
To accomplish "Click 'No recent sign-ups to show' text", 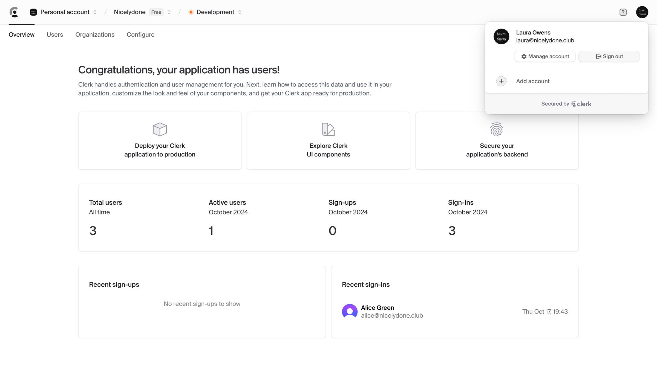I will [x=202, y=304].
